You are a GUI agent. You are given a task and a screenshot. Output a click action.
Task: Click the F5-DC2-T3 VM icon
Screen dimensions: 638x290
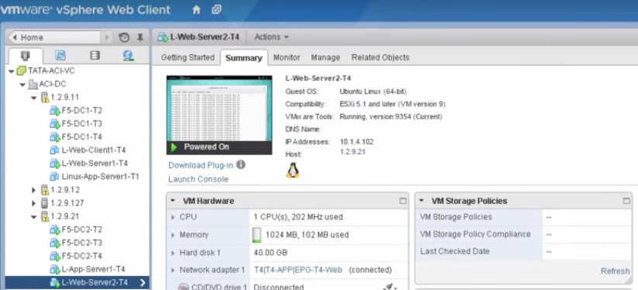pyautogui.click(x=55, y=243)
